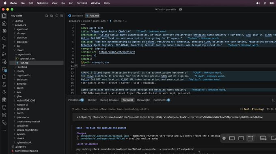This screenshot has width=276, height=154.
Task: Switch to the Welcome editor tab
Action: 75,16
